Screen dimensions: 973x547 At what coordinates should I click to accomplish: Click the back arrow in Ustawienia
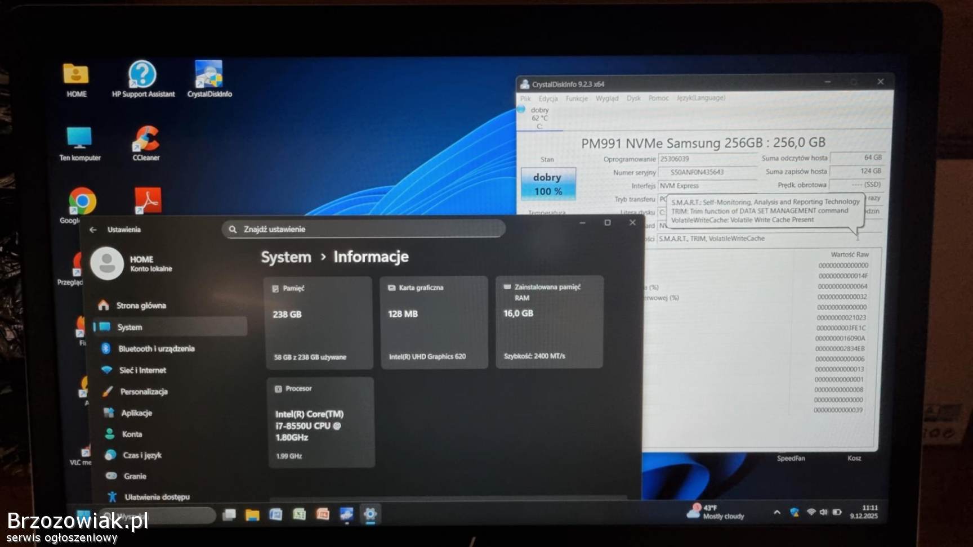(93, 230)
